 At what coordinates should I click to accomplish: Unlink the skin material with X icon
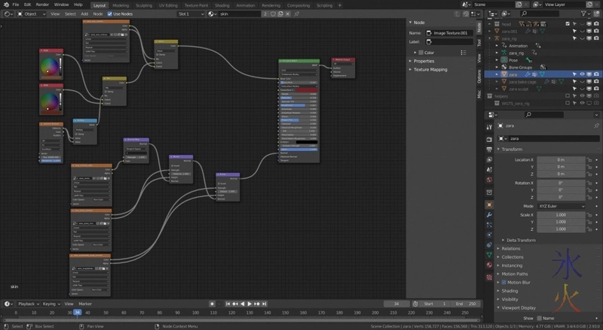coord(288,14)
